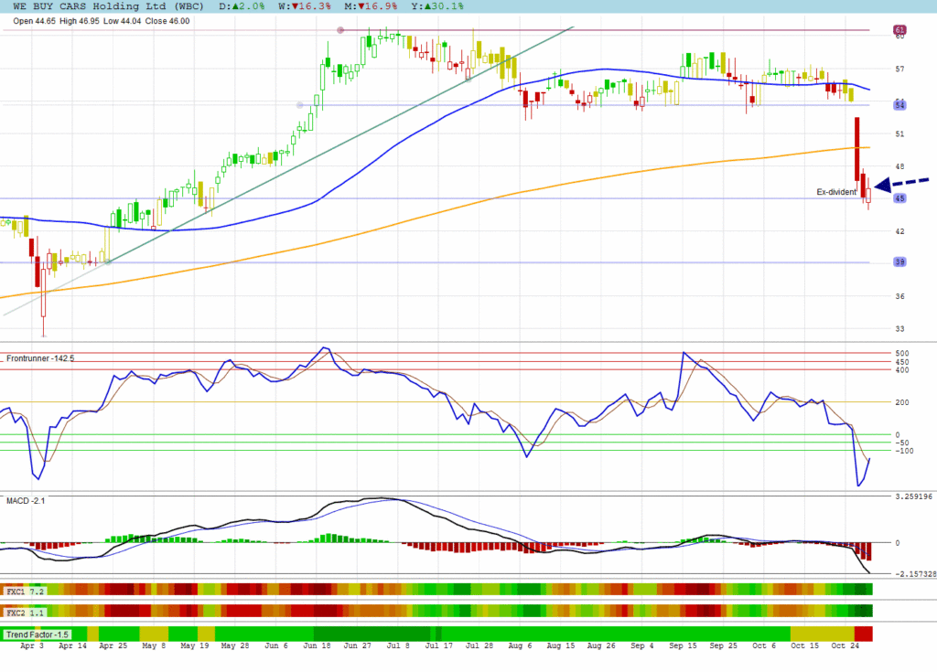The width and height of the screenshot is (937, 672).
Task: Click the Ex-dividend annotation label
Action: 835,192
